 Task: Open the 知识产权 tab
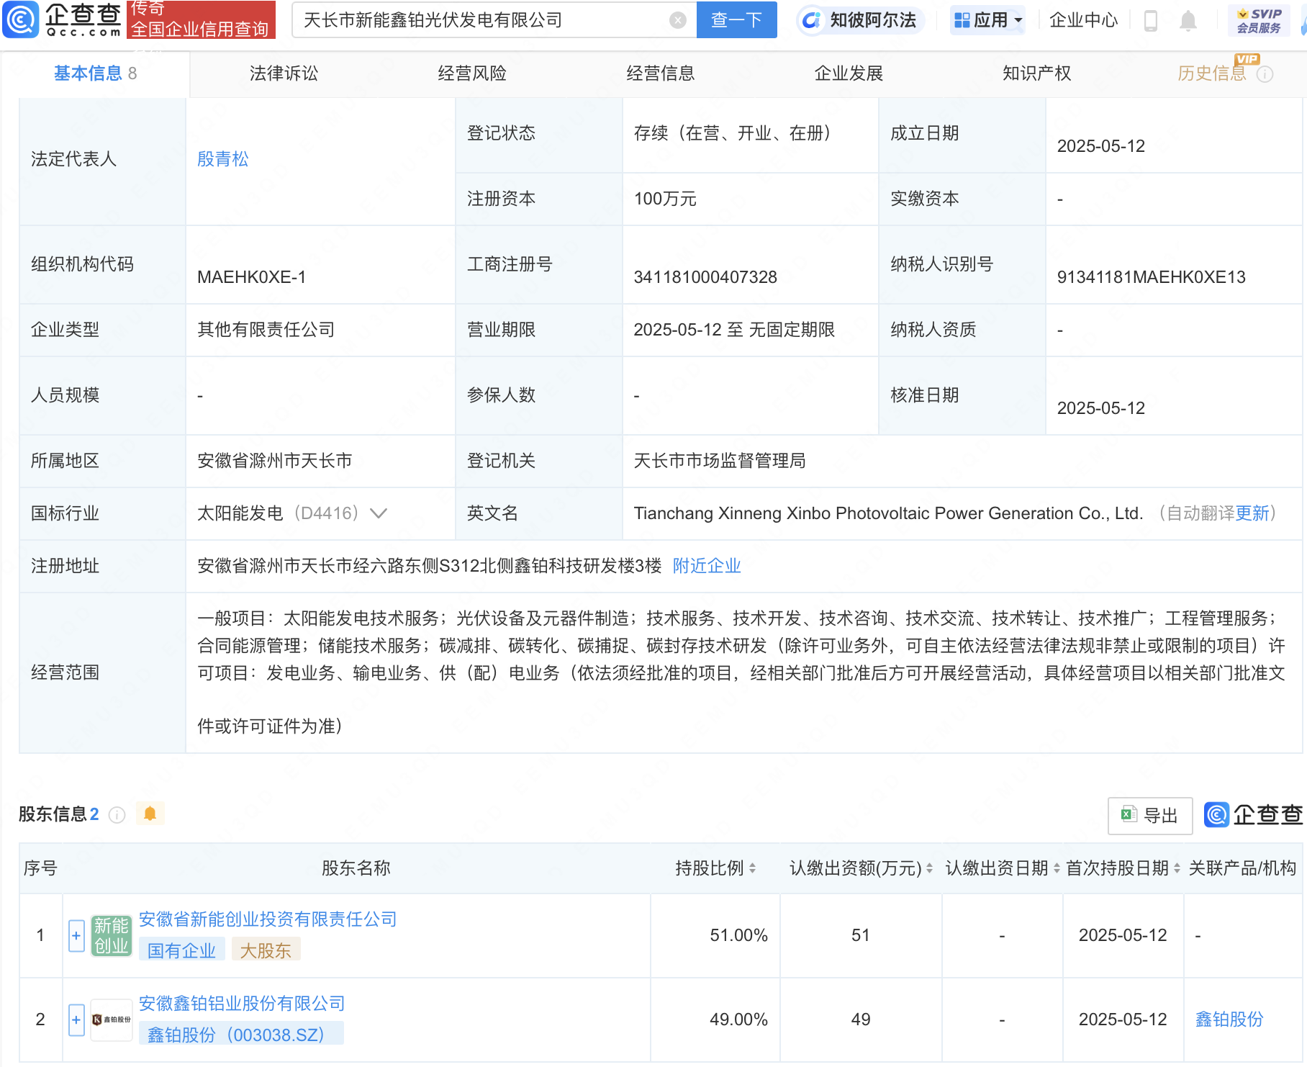[x=1036, y=73]
